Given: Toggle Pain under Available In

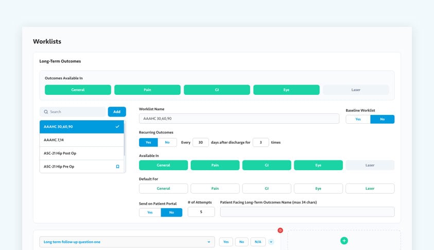Looking at the screenshot, I should 215,165.
